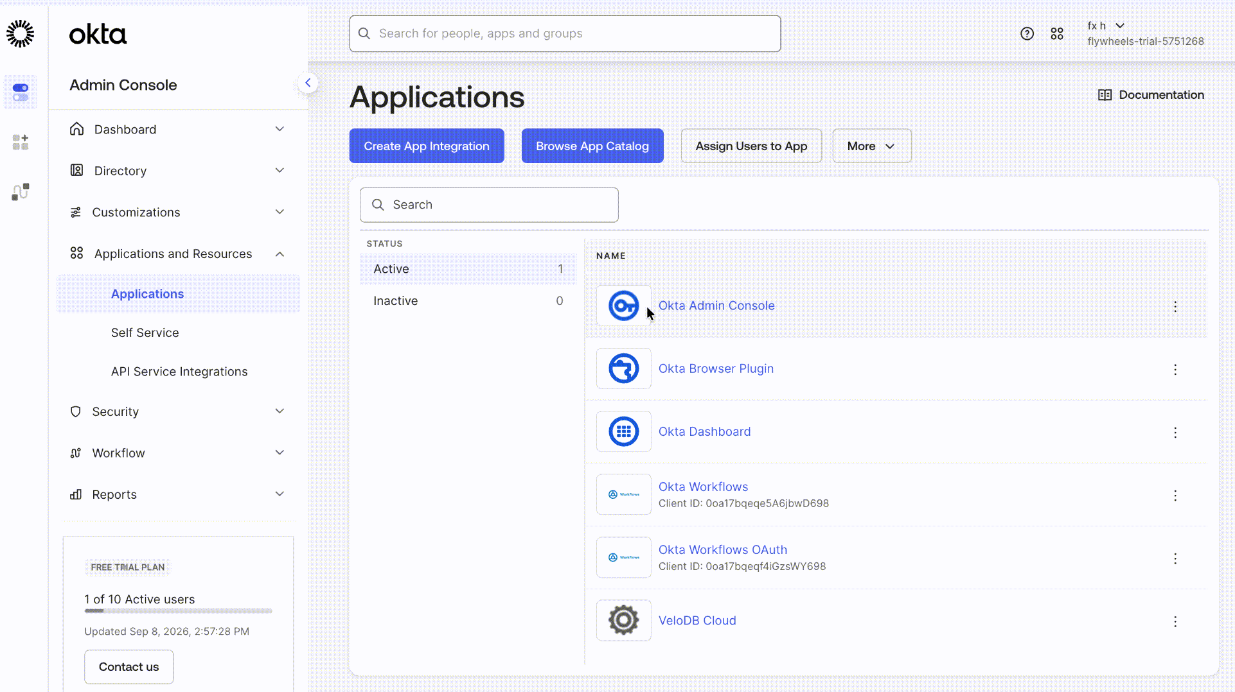Viewport: 1235px width, 692px height.
Task: Click the FREE TRIAL PLAN badge
Action: pyautogui.click(x=127, y=567)
